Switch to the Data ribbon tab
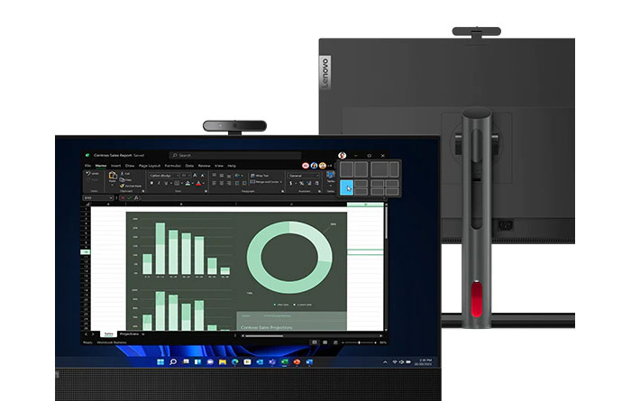 click(189, 165)
